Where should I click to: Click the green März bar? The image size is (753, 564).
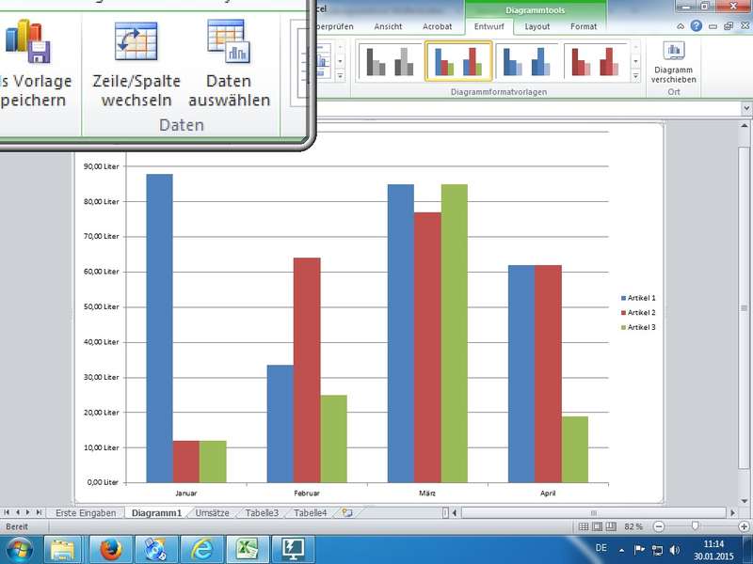455,334
